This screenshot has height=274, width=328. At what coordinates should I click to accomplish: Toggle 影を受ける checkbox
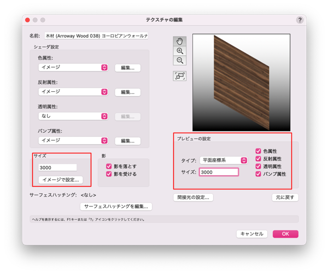click(x=109, y=174)
